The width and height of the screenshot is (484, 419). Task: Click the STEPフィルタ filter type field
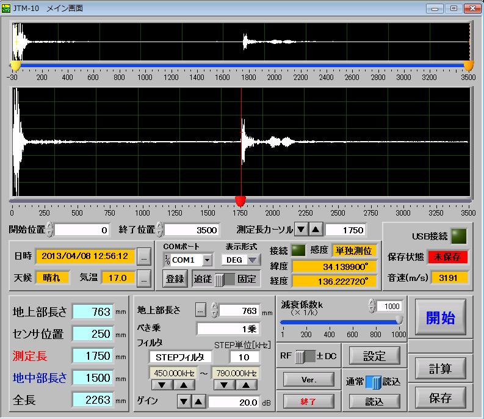click(180, 357)
